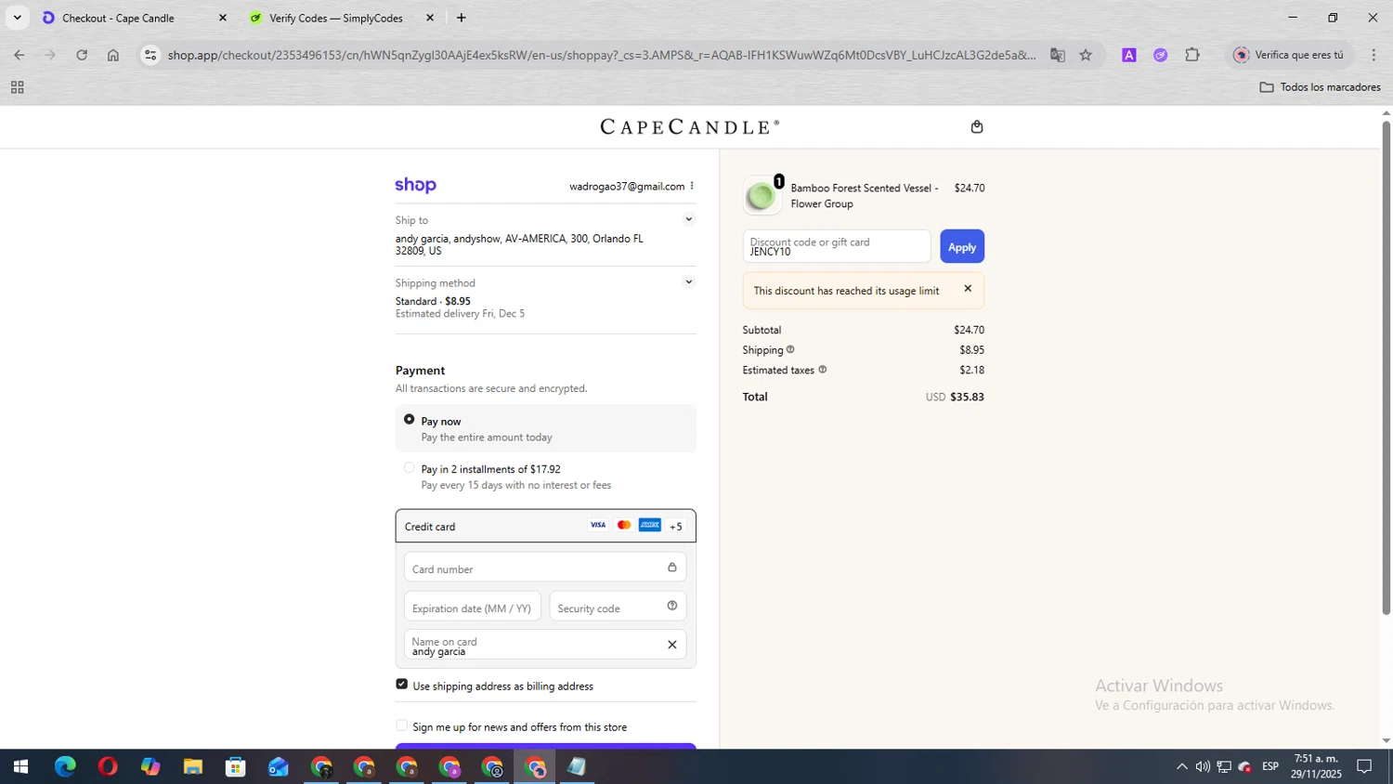Viewport: 1393px width, 784px height.
Task: Go back to previous page
Action: click(x=19, y=55)
